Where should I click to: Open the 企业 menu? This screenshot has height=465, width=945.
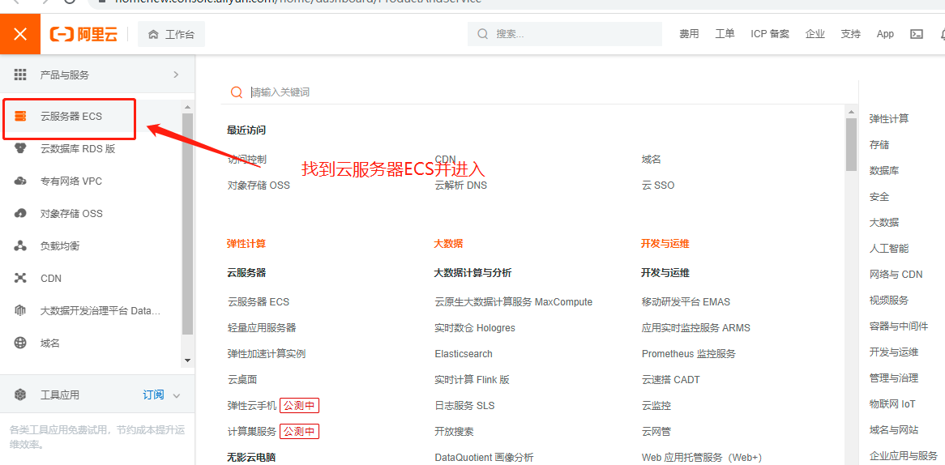[815, 34]
